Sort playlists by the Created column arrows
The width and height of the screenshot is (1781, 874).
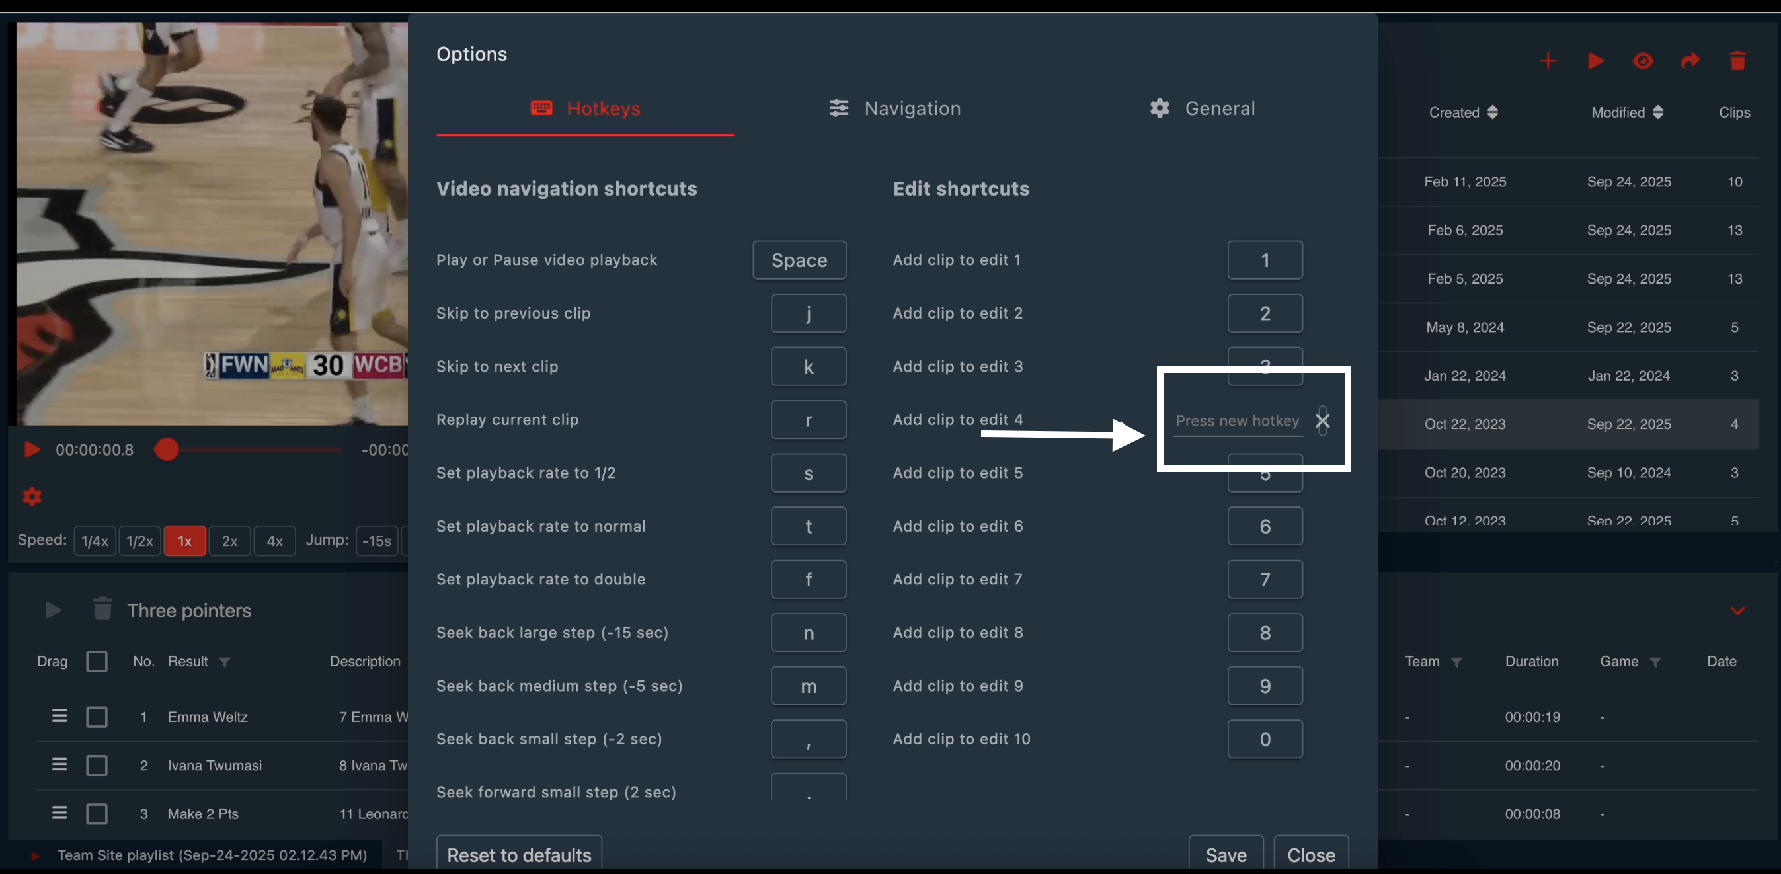[1492, 112]
